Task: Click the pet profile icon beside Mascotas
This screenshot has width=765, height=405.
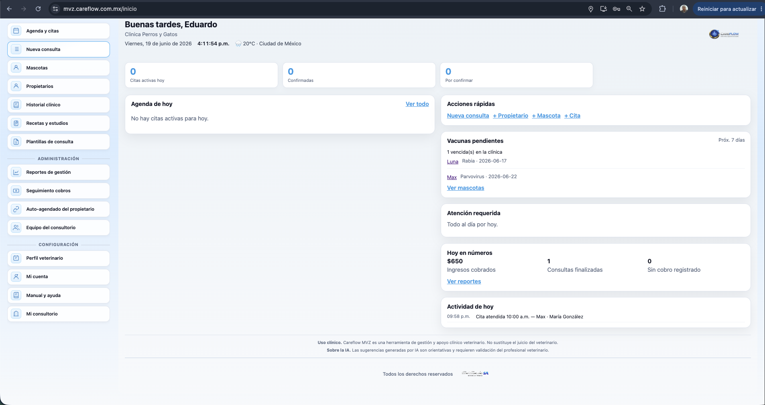Action: [x=16, y=68]
